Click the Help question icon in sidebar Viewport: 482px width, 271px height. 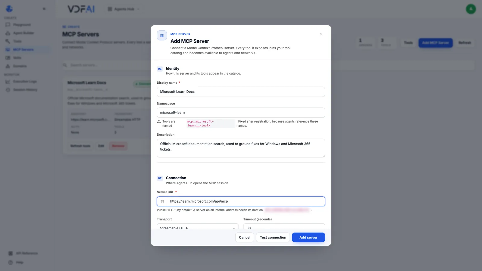click(x=11, y=262)
